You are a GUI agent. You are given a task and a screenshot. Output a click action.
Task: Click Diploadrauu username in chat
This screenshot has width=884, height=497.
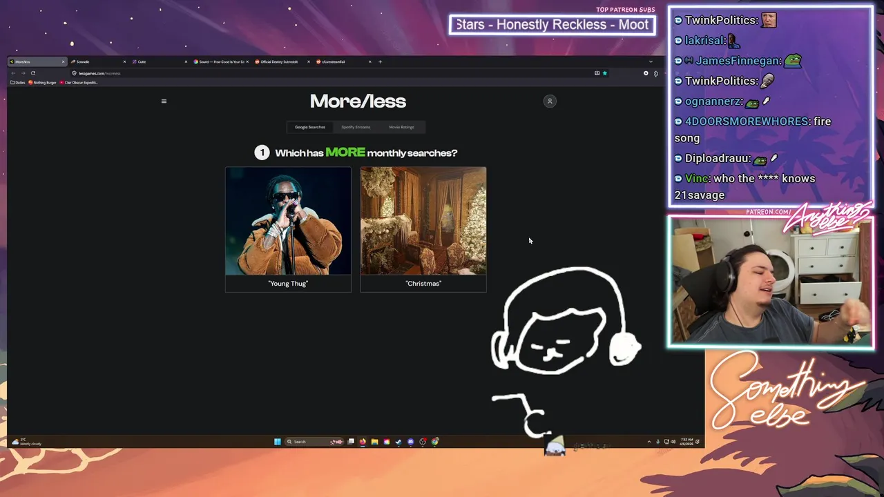[717, 158]
